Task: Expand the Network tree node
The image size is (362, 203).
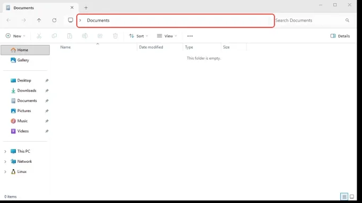Action: click(5, 162)
